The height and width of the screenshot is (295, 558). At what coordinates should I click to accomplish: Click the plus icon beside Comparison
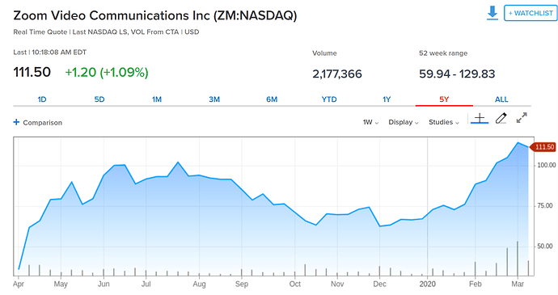click(16, 122)
